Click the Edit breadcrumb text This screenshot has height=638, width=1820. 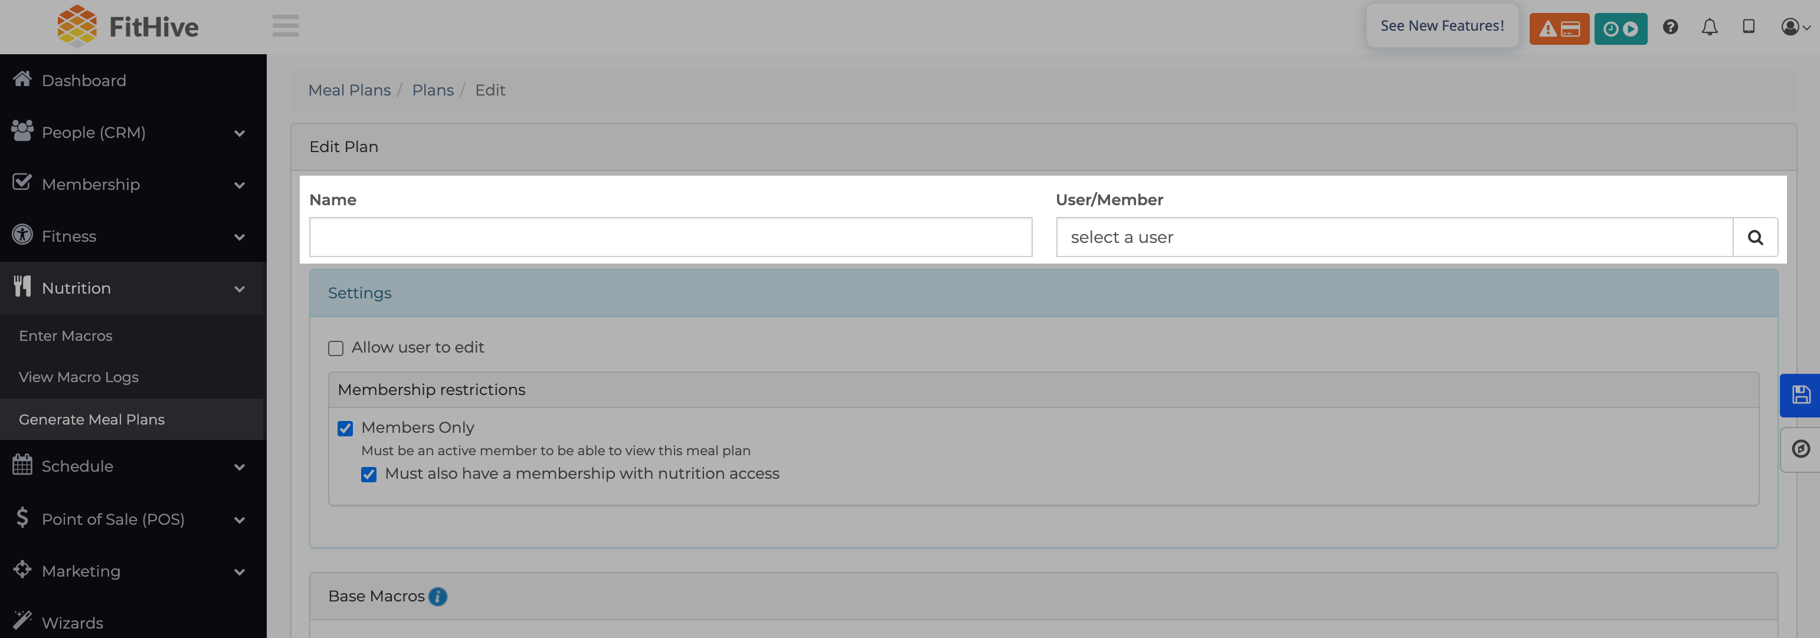coord(490,90)
